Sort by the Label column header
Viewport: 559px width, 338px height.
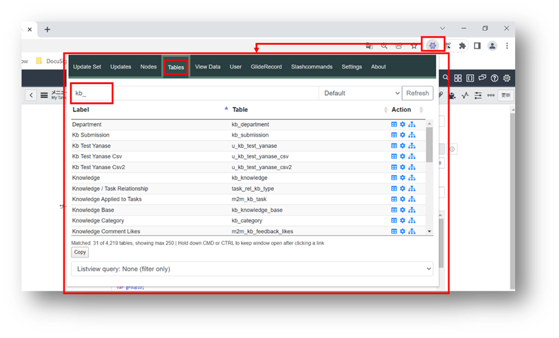click(80, 110)
